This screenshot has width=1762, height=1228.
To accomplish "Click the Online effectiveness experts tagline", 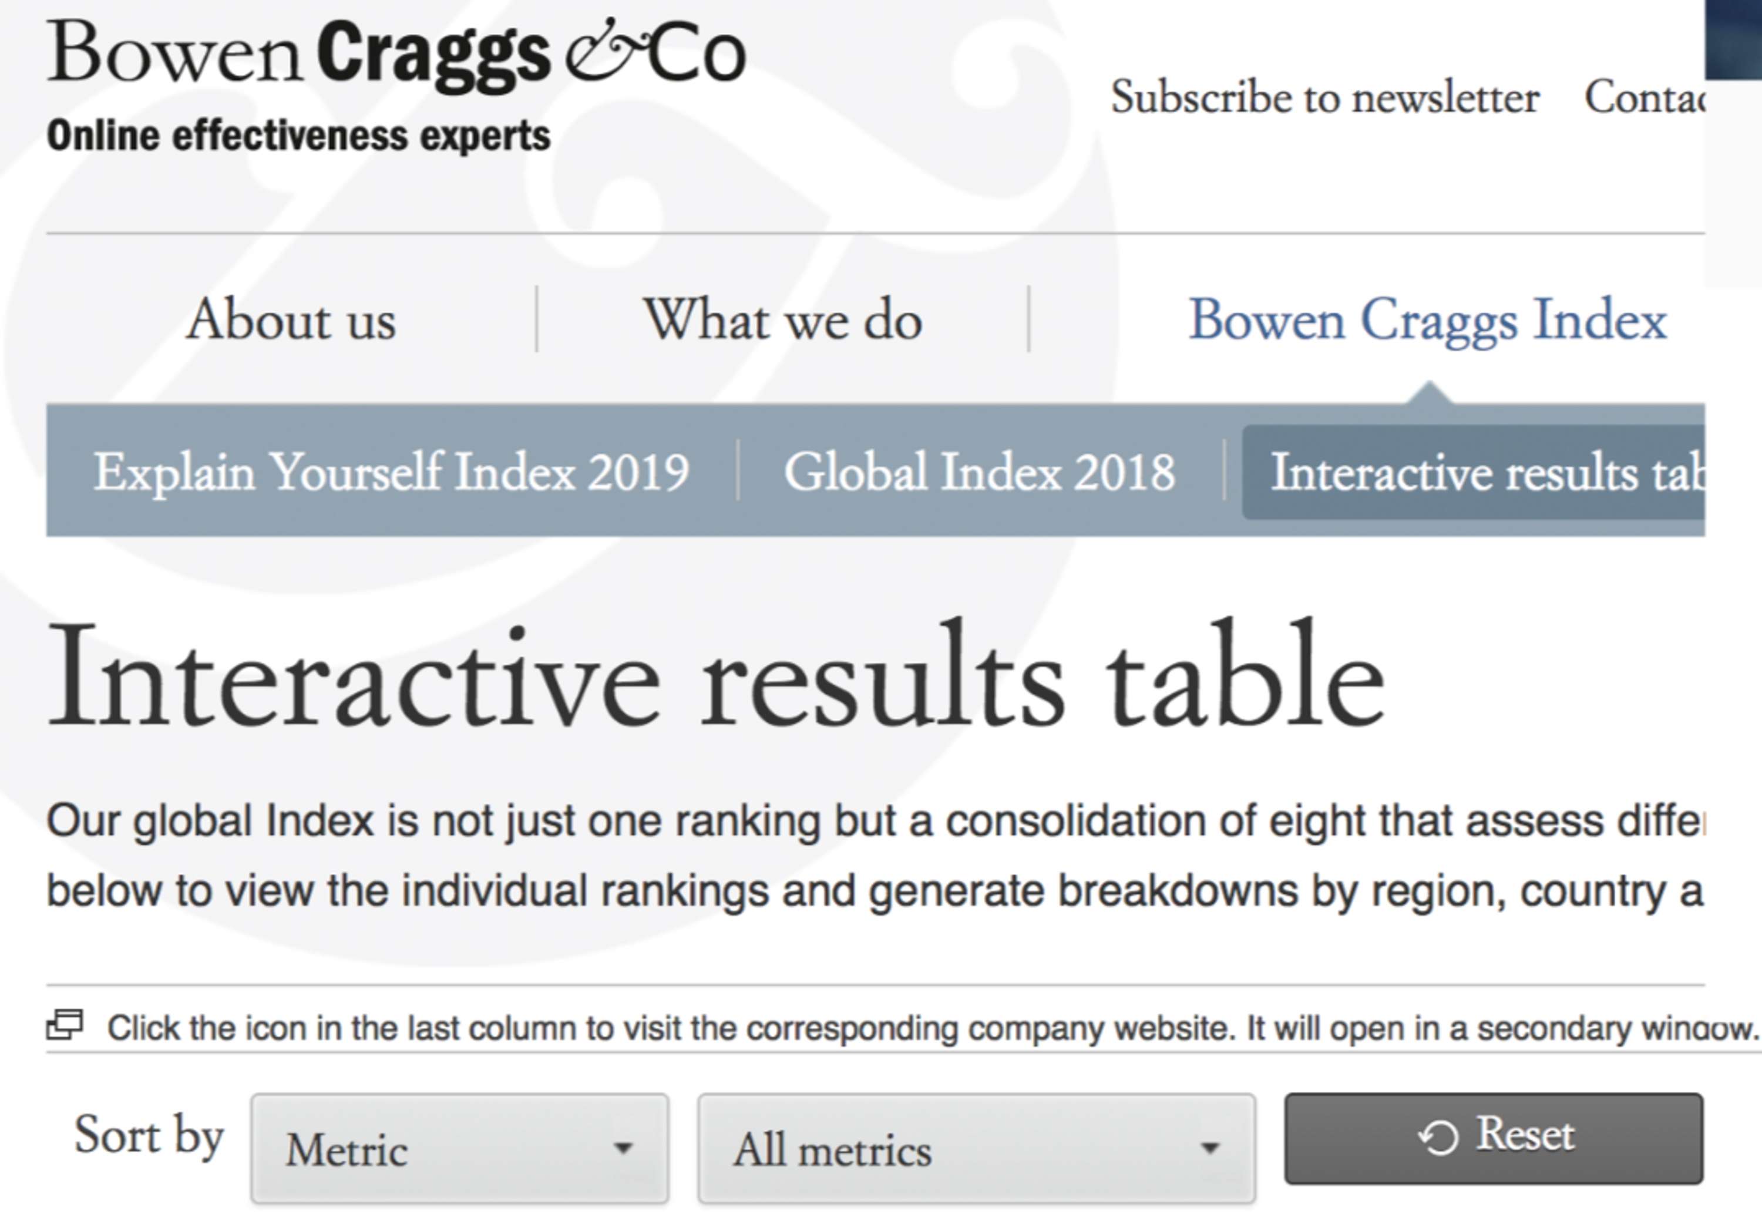I will pos(298,136).
